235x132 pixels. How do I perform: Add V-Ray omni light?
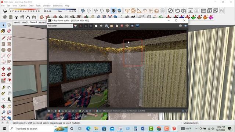point(151,11)
